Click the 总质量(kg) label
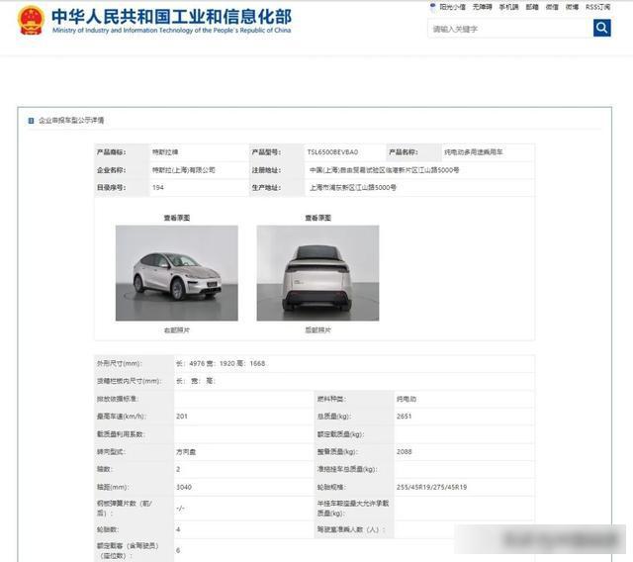Image resolution: width=633 pixels, height=562 pixels. click(334, 417)
